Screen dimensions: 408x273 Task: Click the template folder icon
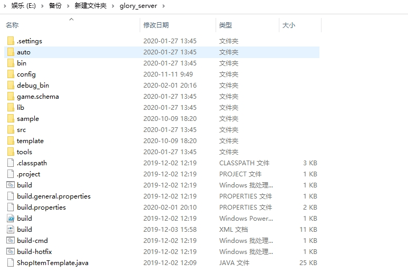click(x=11, y=141)
